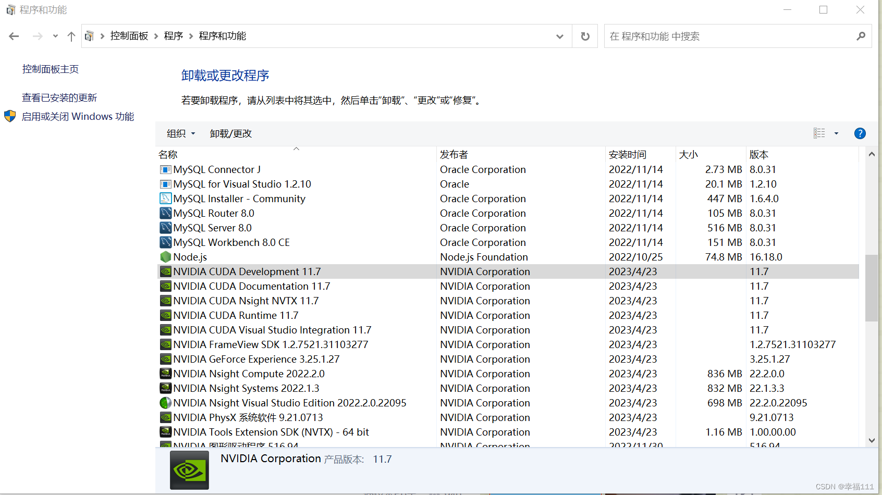Viewport: 882px width, 495px height.
Task: Go up one level with up arrow
Action: tap(71, 36)
